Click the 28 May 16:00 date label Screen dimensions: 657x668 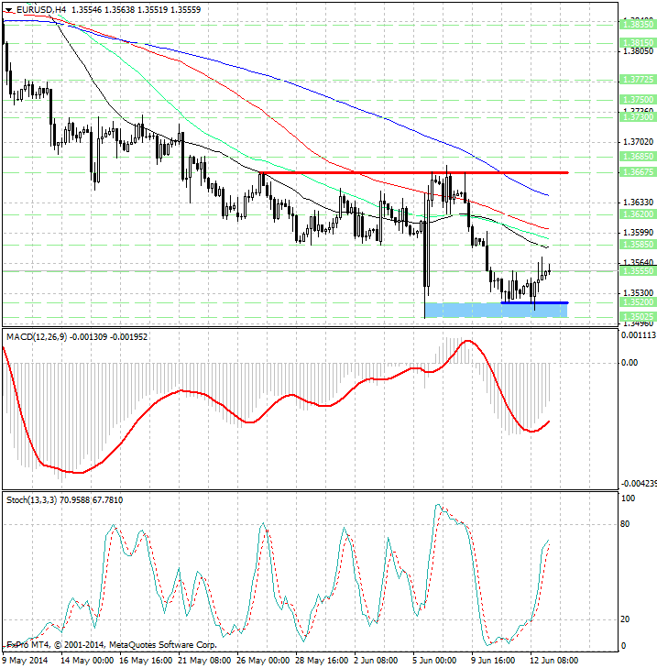[x=322, y=661]
